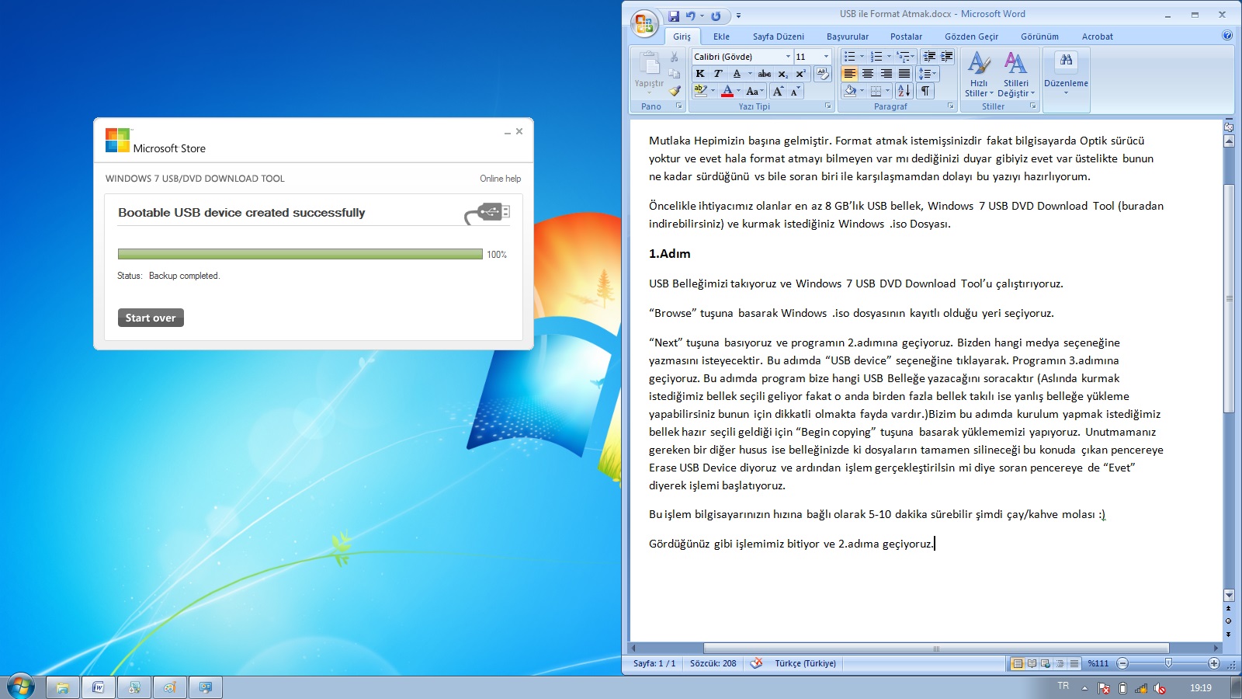Zoom out with the minus button
1242x699 pixels.
coord(1122,663)
